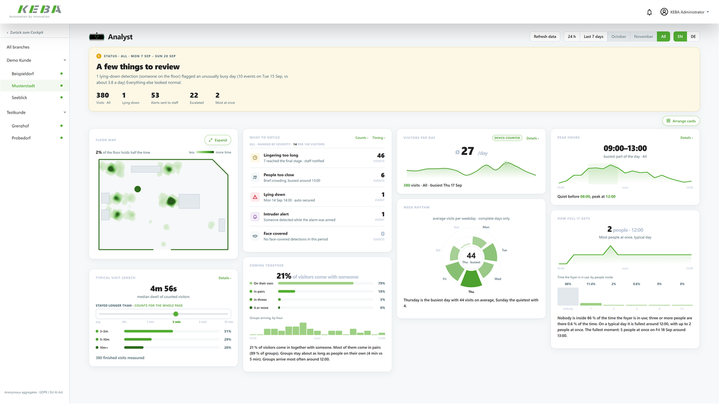Viewport: 719px width, 404px height.
Task: Select the 24 h time range
Action: click(572, 37)
